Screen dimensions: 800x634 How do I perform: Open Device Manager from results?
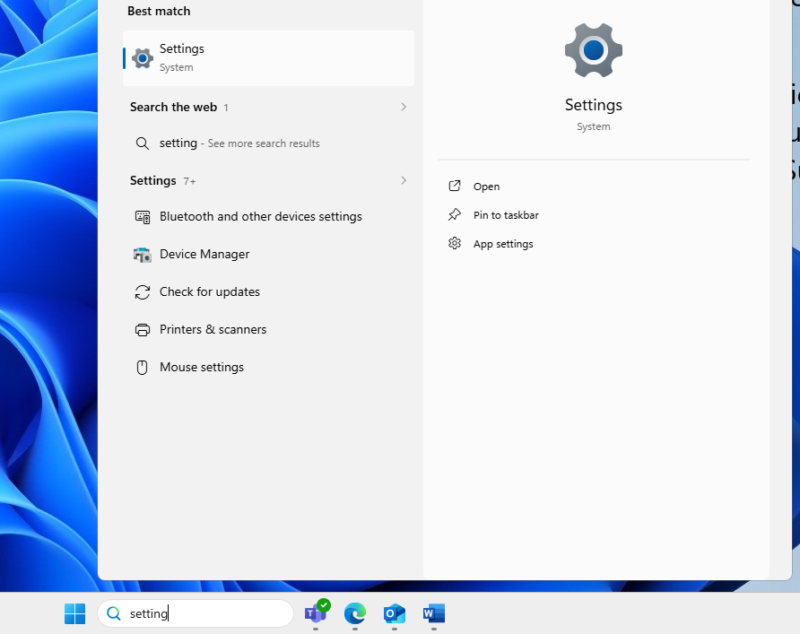click(x=268, y=254)
